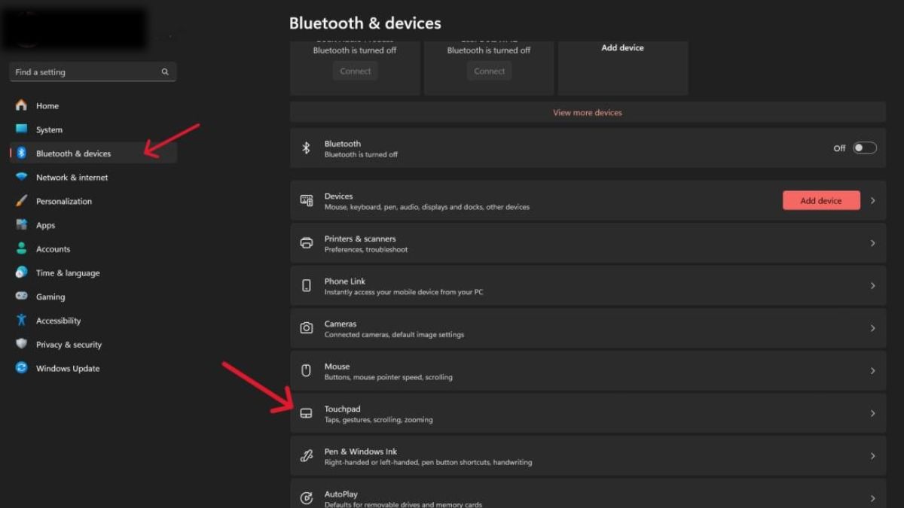
Task: Click the Accounts person icon
Action: point(21,248)
